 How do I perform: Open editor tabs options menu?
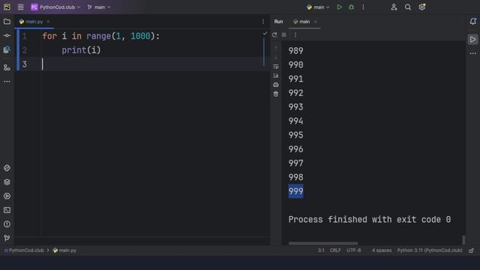263,22
